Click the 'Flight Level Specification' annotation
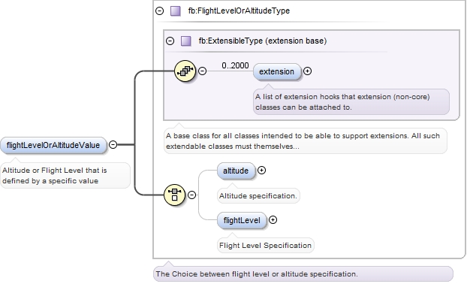The height and width of the screenshot is (284, 467). click(x=265, y=245)
